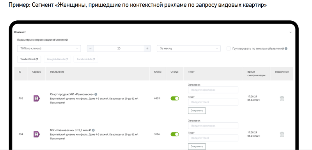Toggle the status switch for ad 792
This screenshot has height=150, width=312.
[175, 98]
